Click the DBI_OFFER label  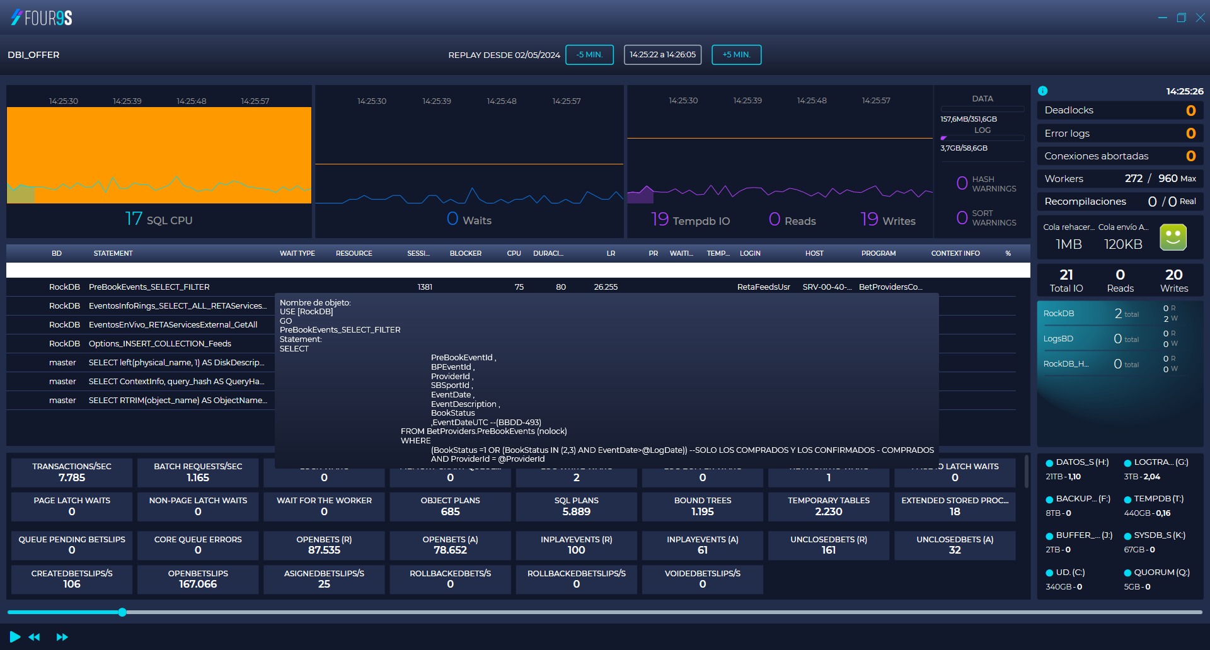point(33,55)
